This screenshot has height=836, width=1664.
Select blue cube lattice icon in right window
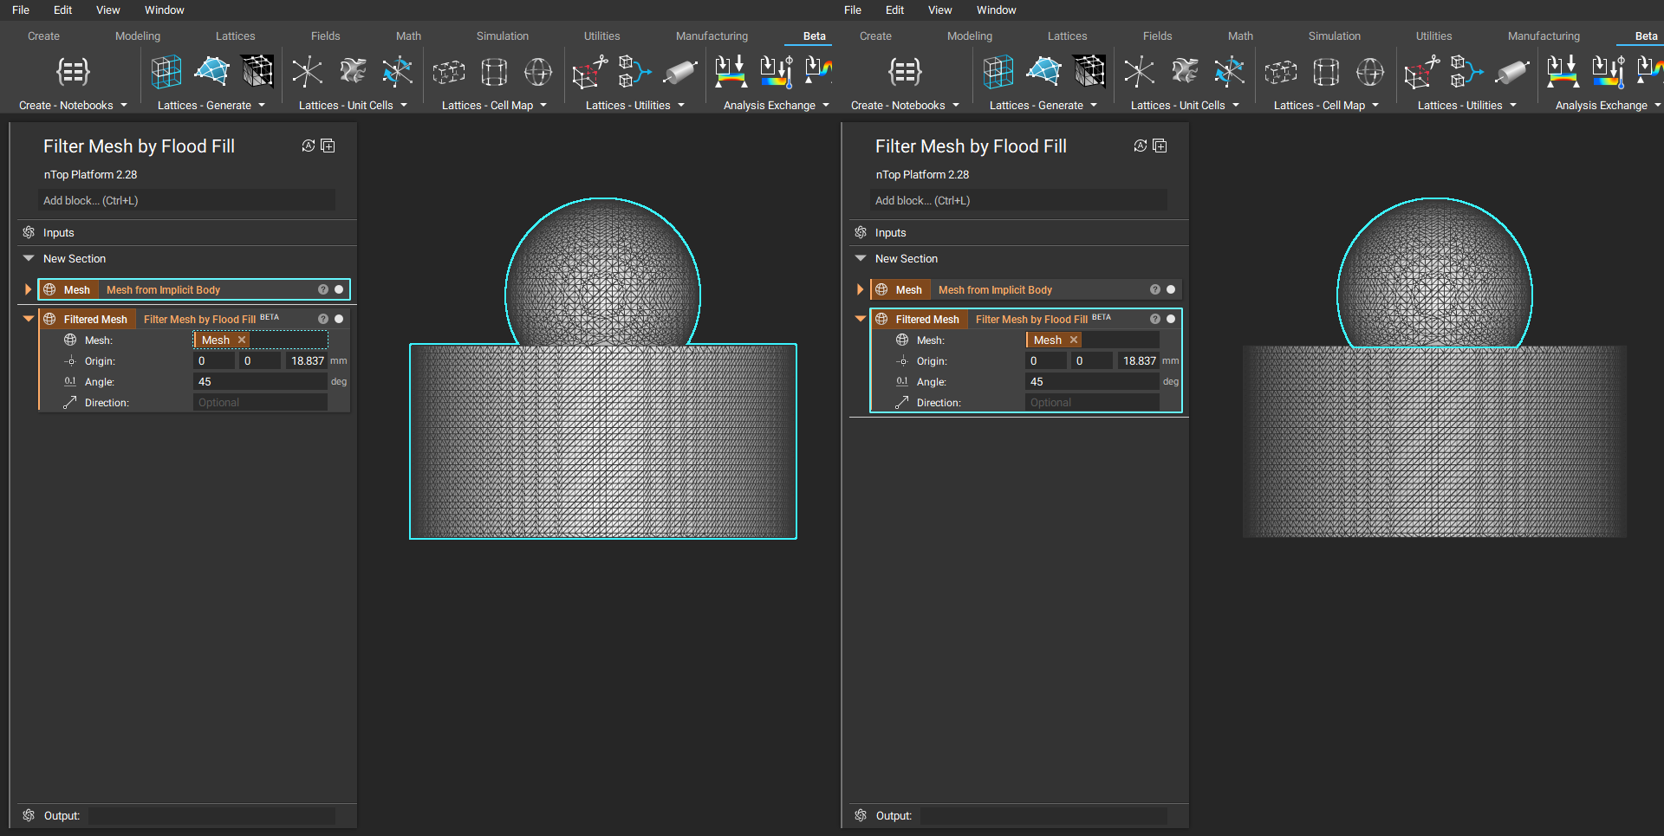[998, 71]
